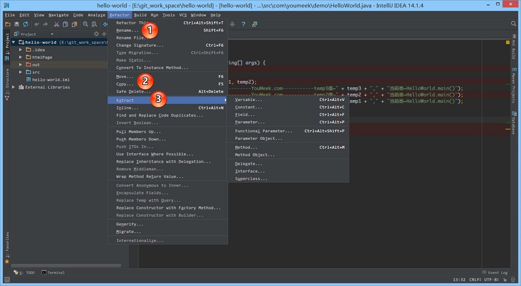Viewport: 521px width, 286px height.
Task: Open the Navigate menu
Action: [58, 15]
